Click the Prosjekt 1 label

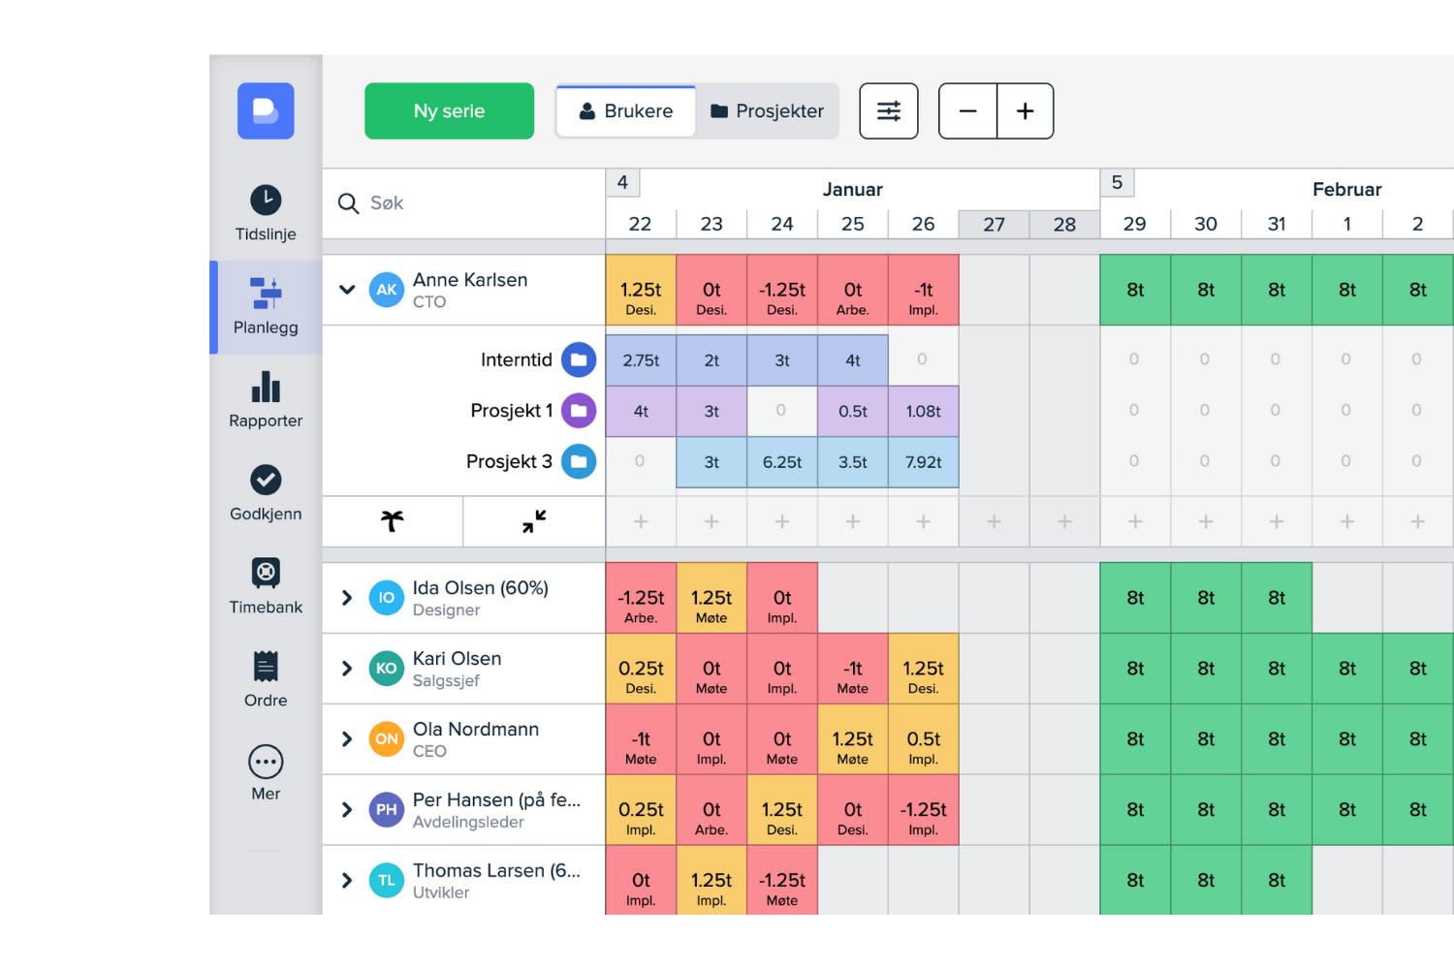tap(511, 411)
